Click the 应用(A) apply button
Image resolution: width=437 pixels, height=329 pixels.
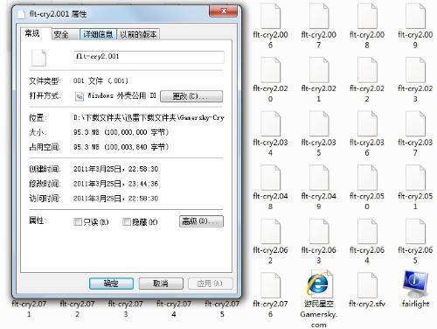pos(211,283)
